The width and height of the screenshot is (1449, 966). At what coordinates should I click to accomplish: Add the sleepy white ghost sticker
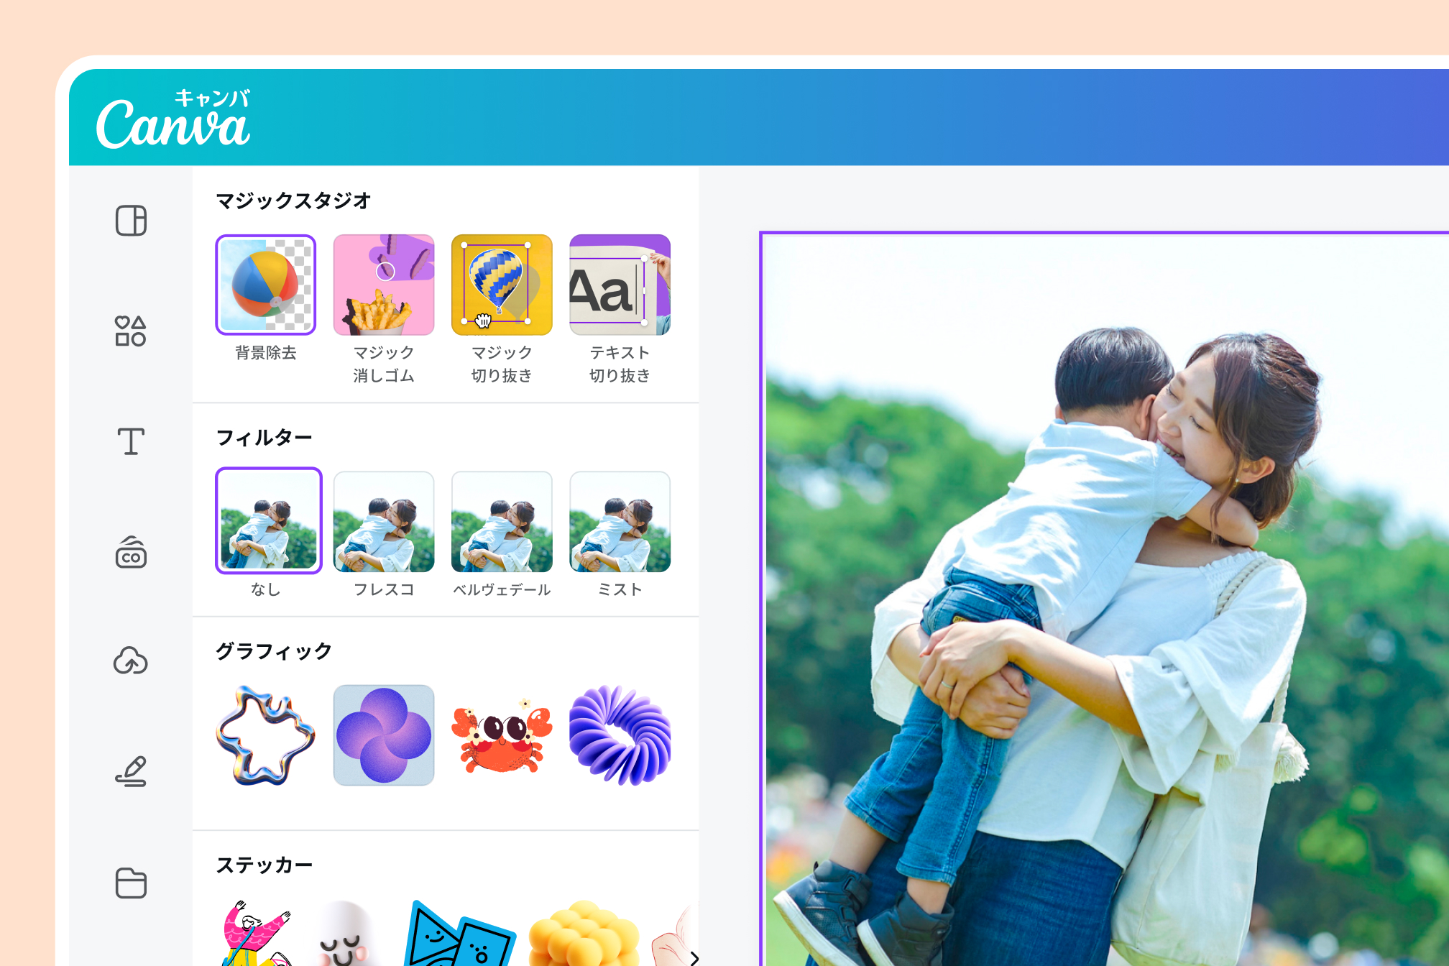click(345, 932)
